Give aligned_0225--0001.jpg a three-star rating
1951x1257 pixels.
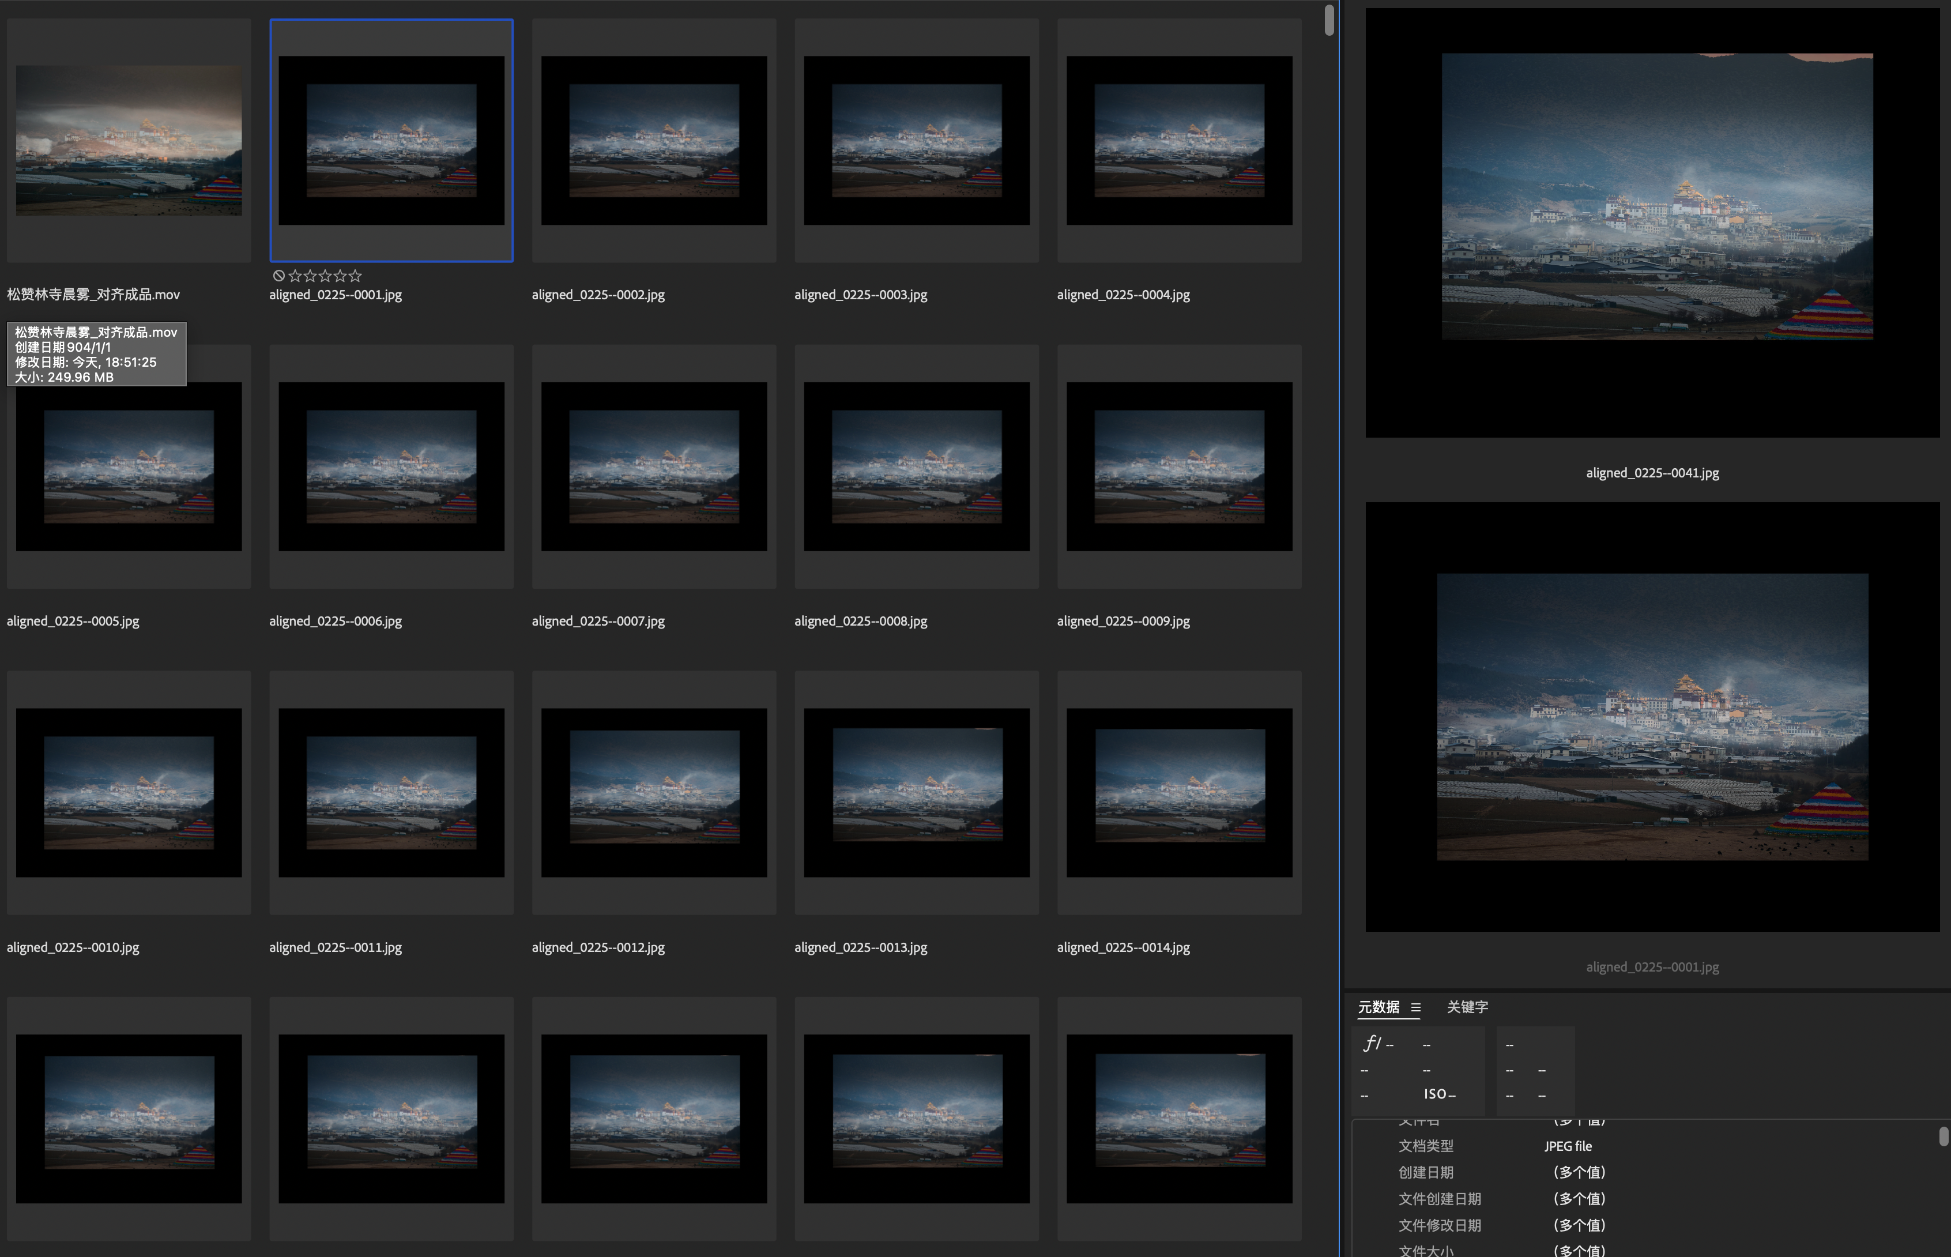[x=325, y=276]
